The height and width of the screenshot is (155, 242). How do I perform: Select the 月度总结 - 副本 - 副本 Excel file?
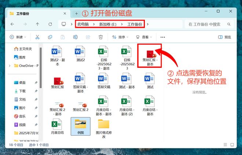(x=104, y=106)
